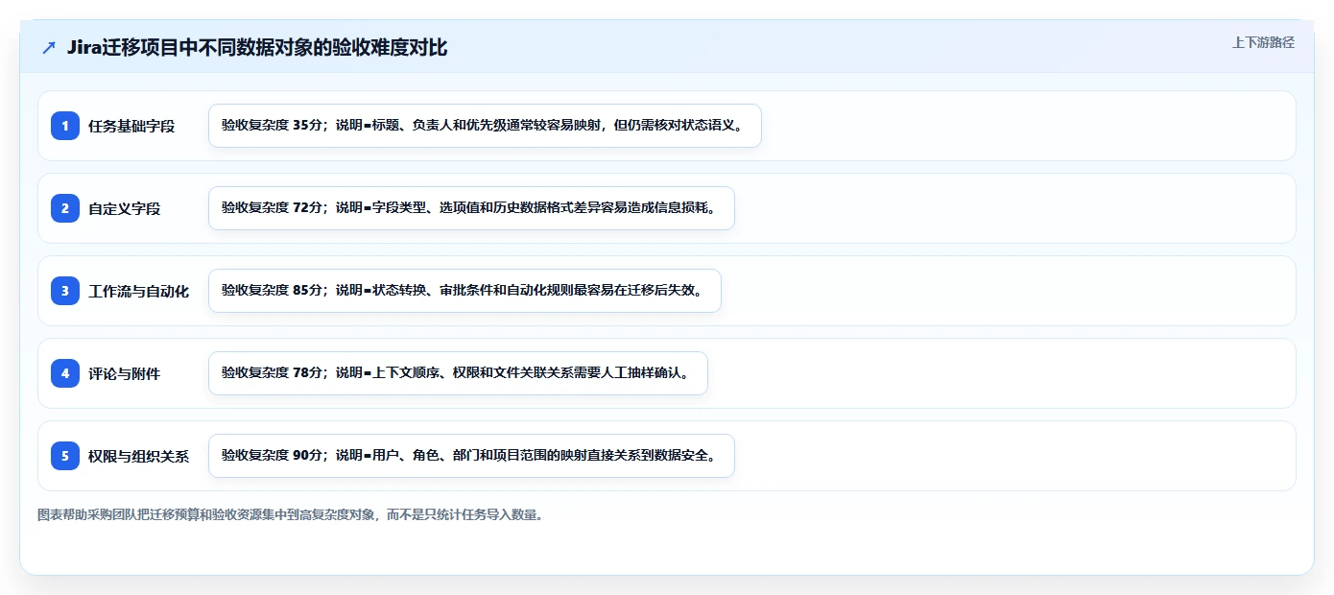The height and width of the screenshot is (595, 1334).
Task: Click the footnote starting 图表帮助采购团队
Action: pos(292,514)
